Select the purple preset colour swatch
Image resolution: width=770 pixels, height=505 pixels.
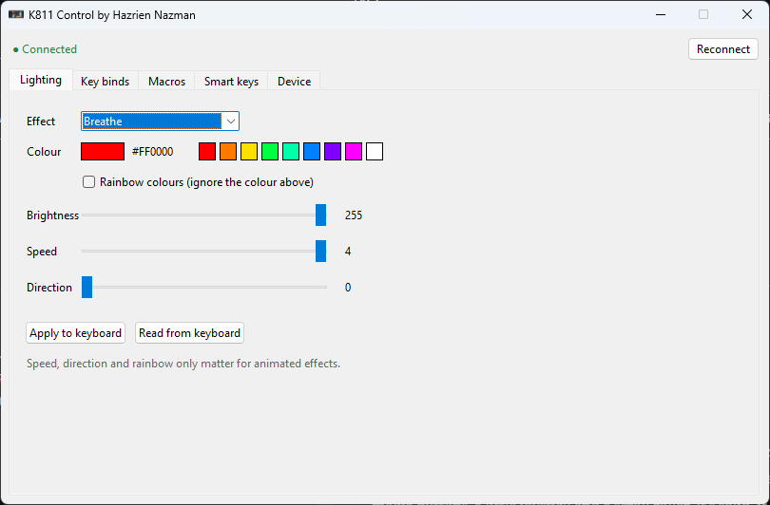(333, 152)
